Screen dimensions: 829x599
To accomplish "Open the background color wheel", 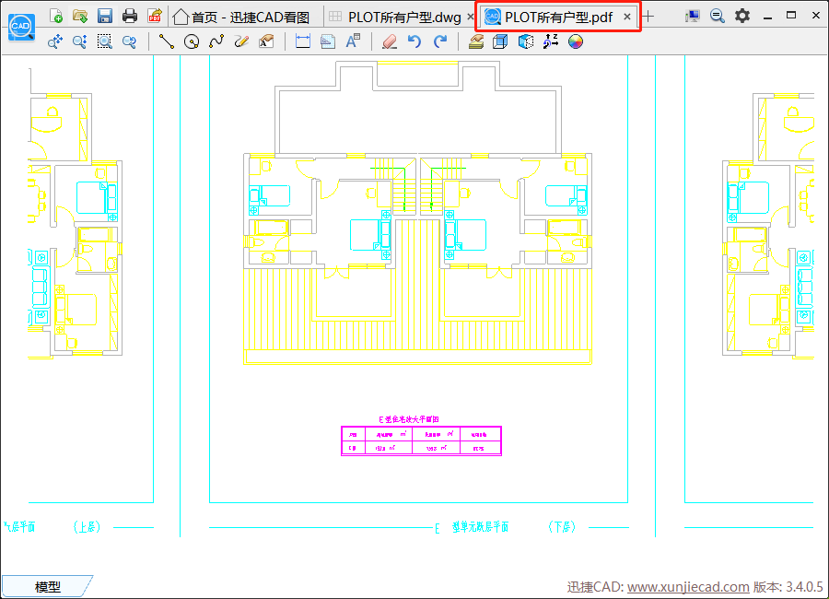I will point(575,41).
